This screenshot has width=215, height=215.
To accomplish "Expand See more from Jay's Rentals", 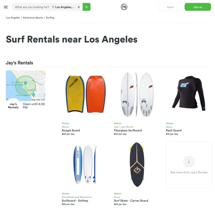I will point(189,165).
